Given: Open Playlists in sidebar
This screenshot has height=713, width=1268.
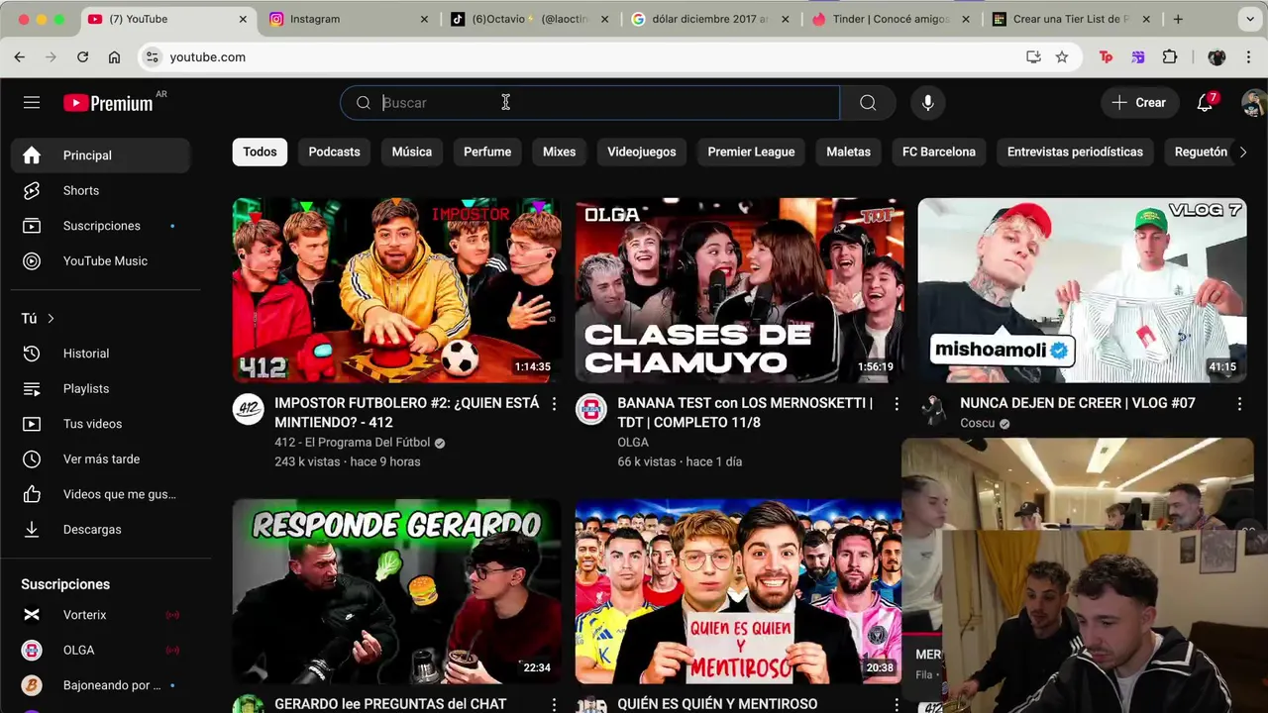Looking at the screenshot, I should (x=100, y=389).
